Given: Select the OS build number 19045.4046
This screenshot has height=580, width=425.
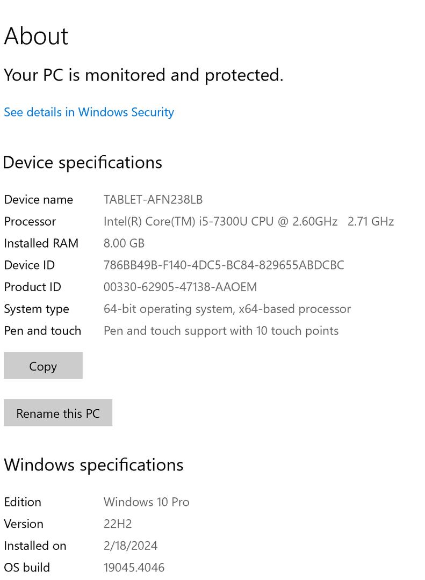Looking at the screenshot, I should point(134,568).
